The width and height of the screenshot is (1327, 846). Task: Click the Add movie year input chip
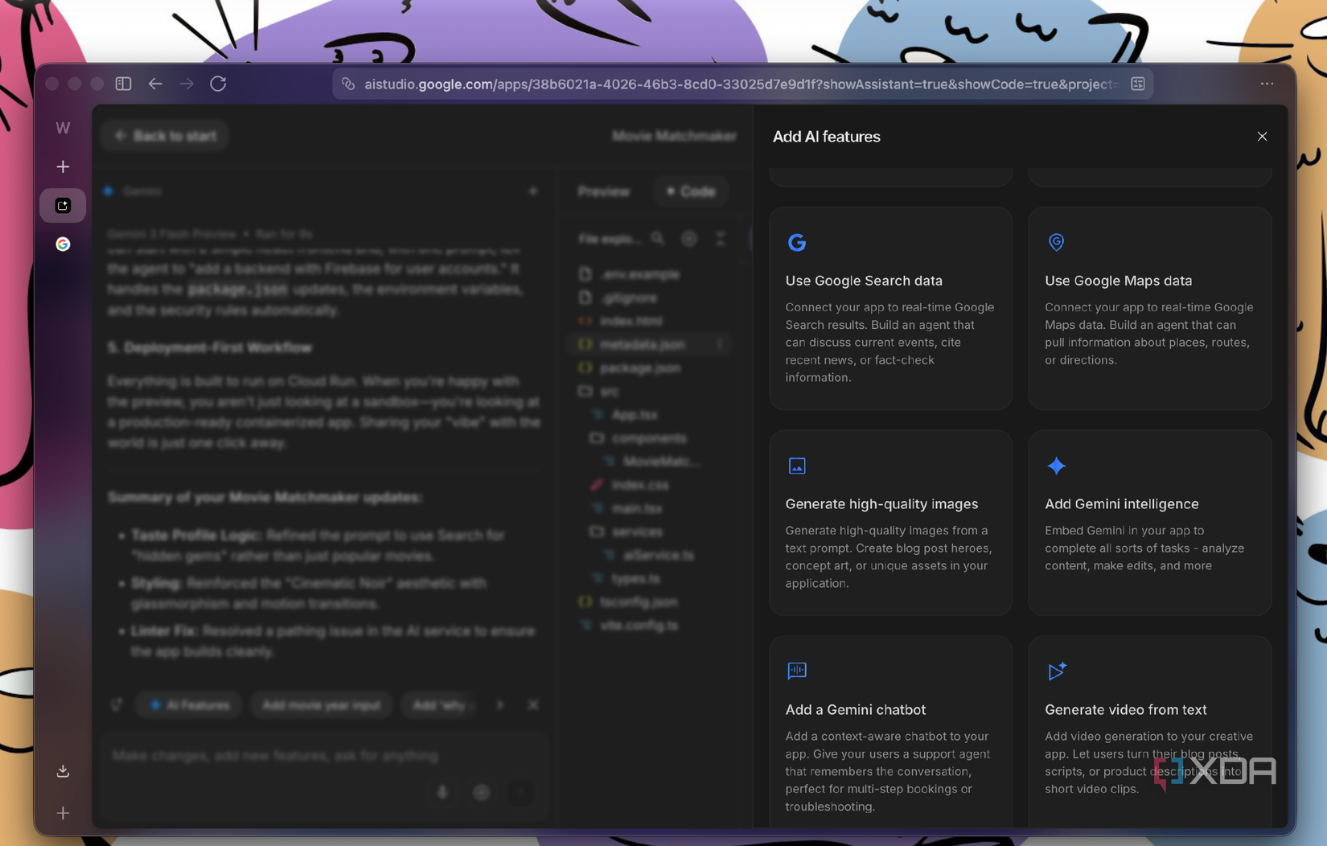coord(321,705)
